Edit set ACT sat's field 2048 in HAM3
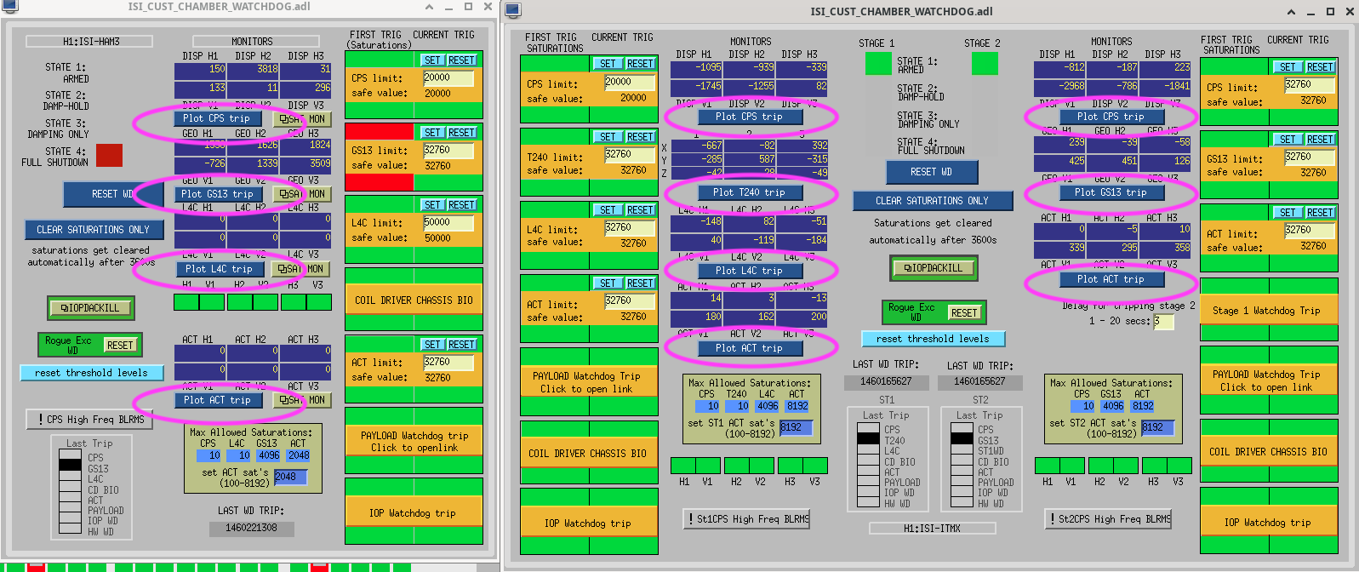This screenshot has height=572, width=1359. click(289, 477)
